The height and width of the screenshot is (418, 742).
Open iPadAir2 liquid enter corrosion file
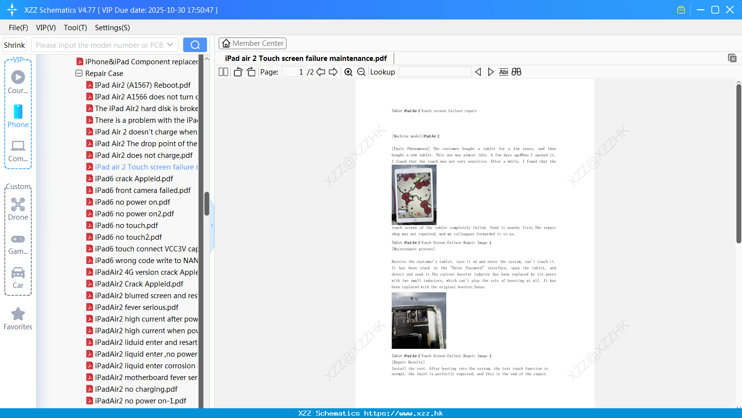pos(142,366)
